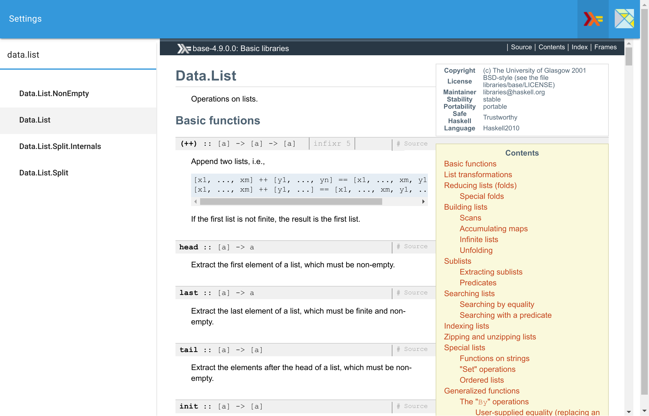649x416 pixels.
Task: Open the Contents page from the header
Action: pos(552,47)
